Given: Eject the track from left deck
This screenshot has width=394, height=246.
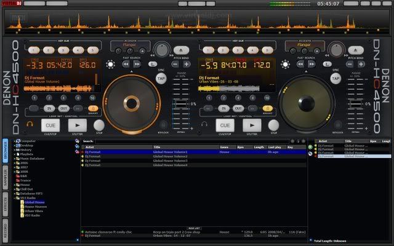Looking at the screenshot, I should tap(181, 50).
